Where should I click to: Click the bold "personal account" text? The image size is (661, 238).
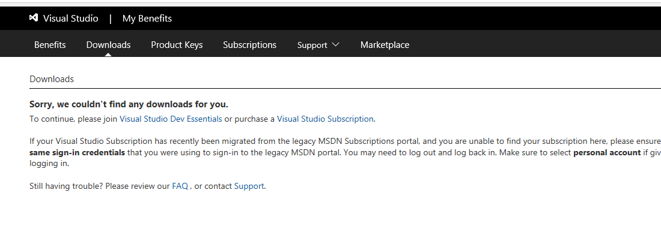pyautogui.click(x=607, y=153)
